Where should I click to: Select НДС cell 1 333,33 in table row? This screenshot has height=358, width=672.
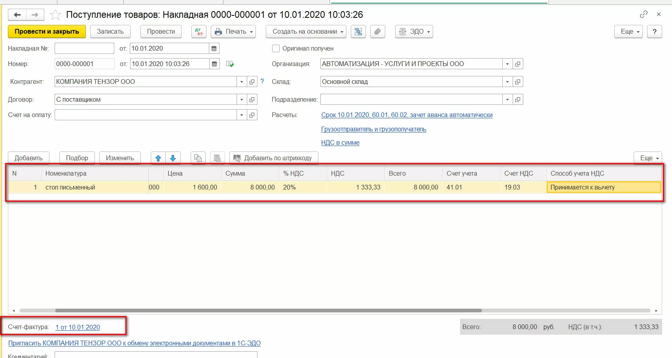(x=356, y=187)
